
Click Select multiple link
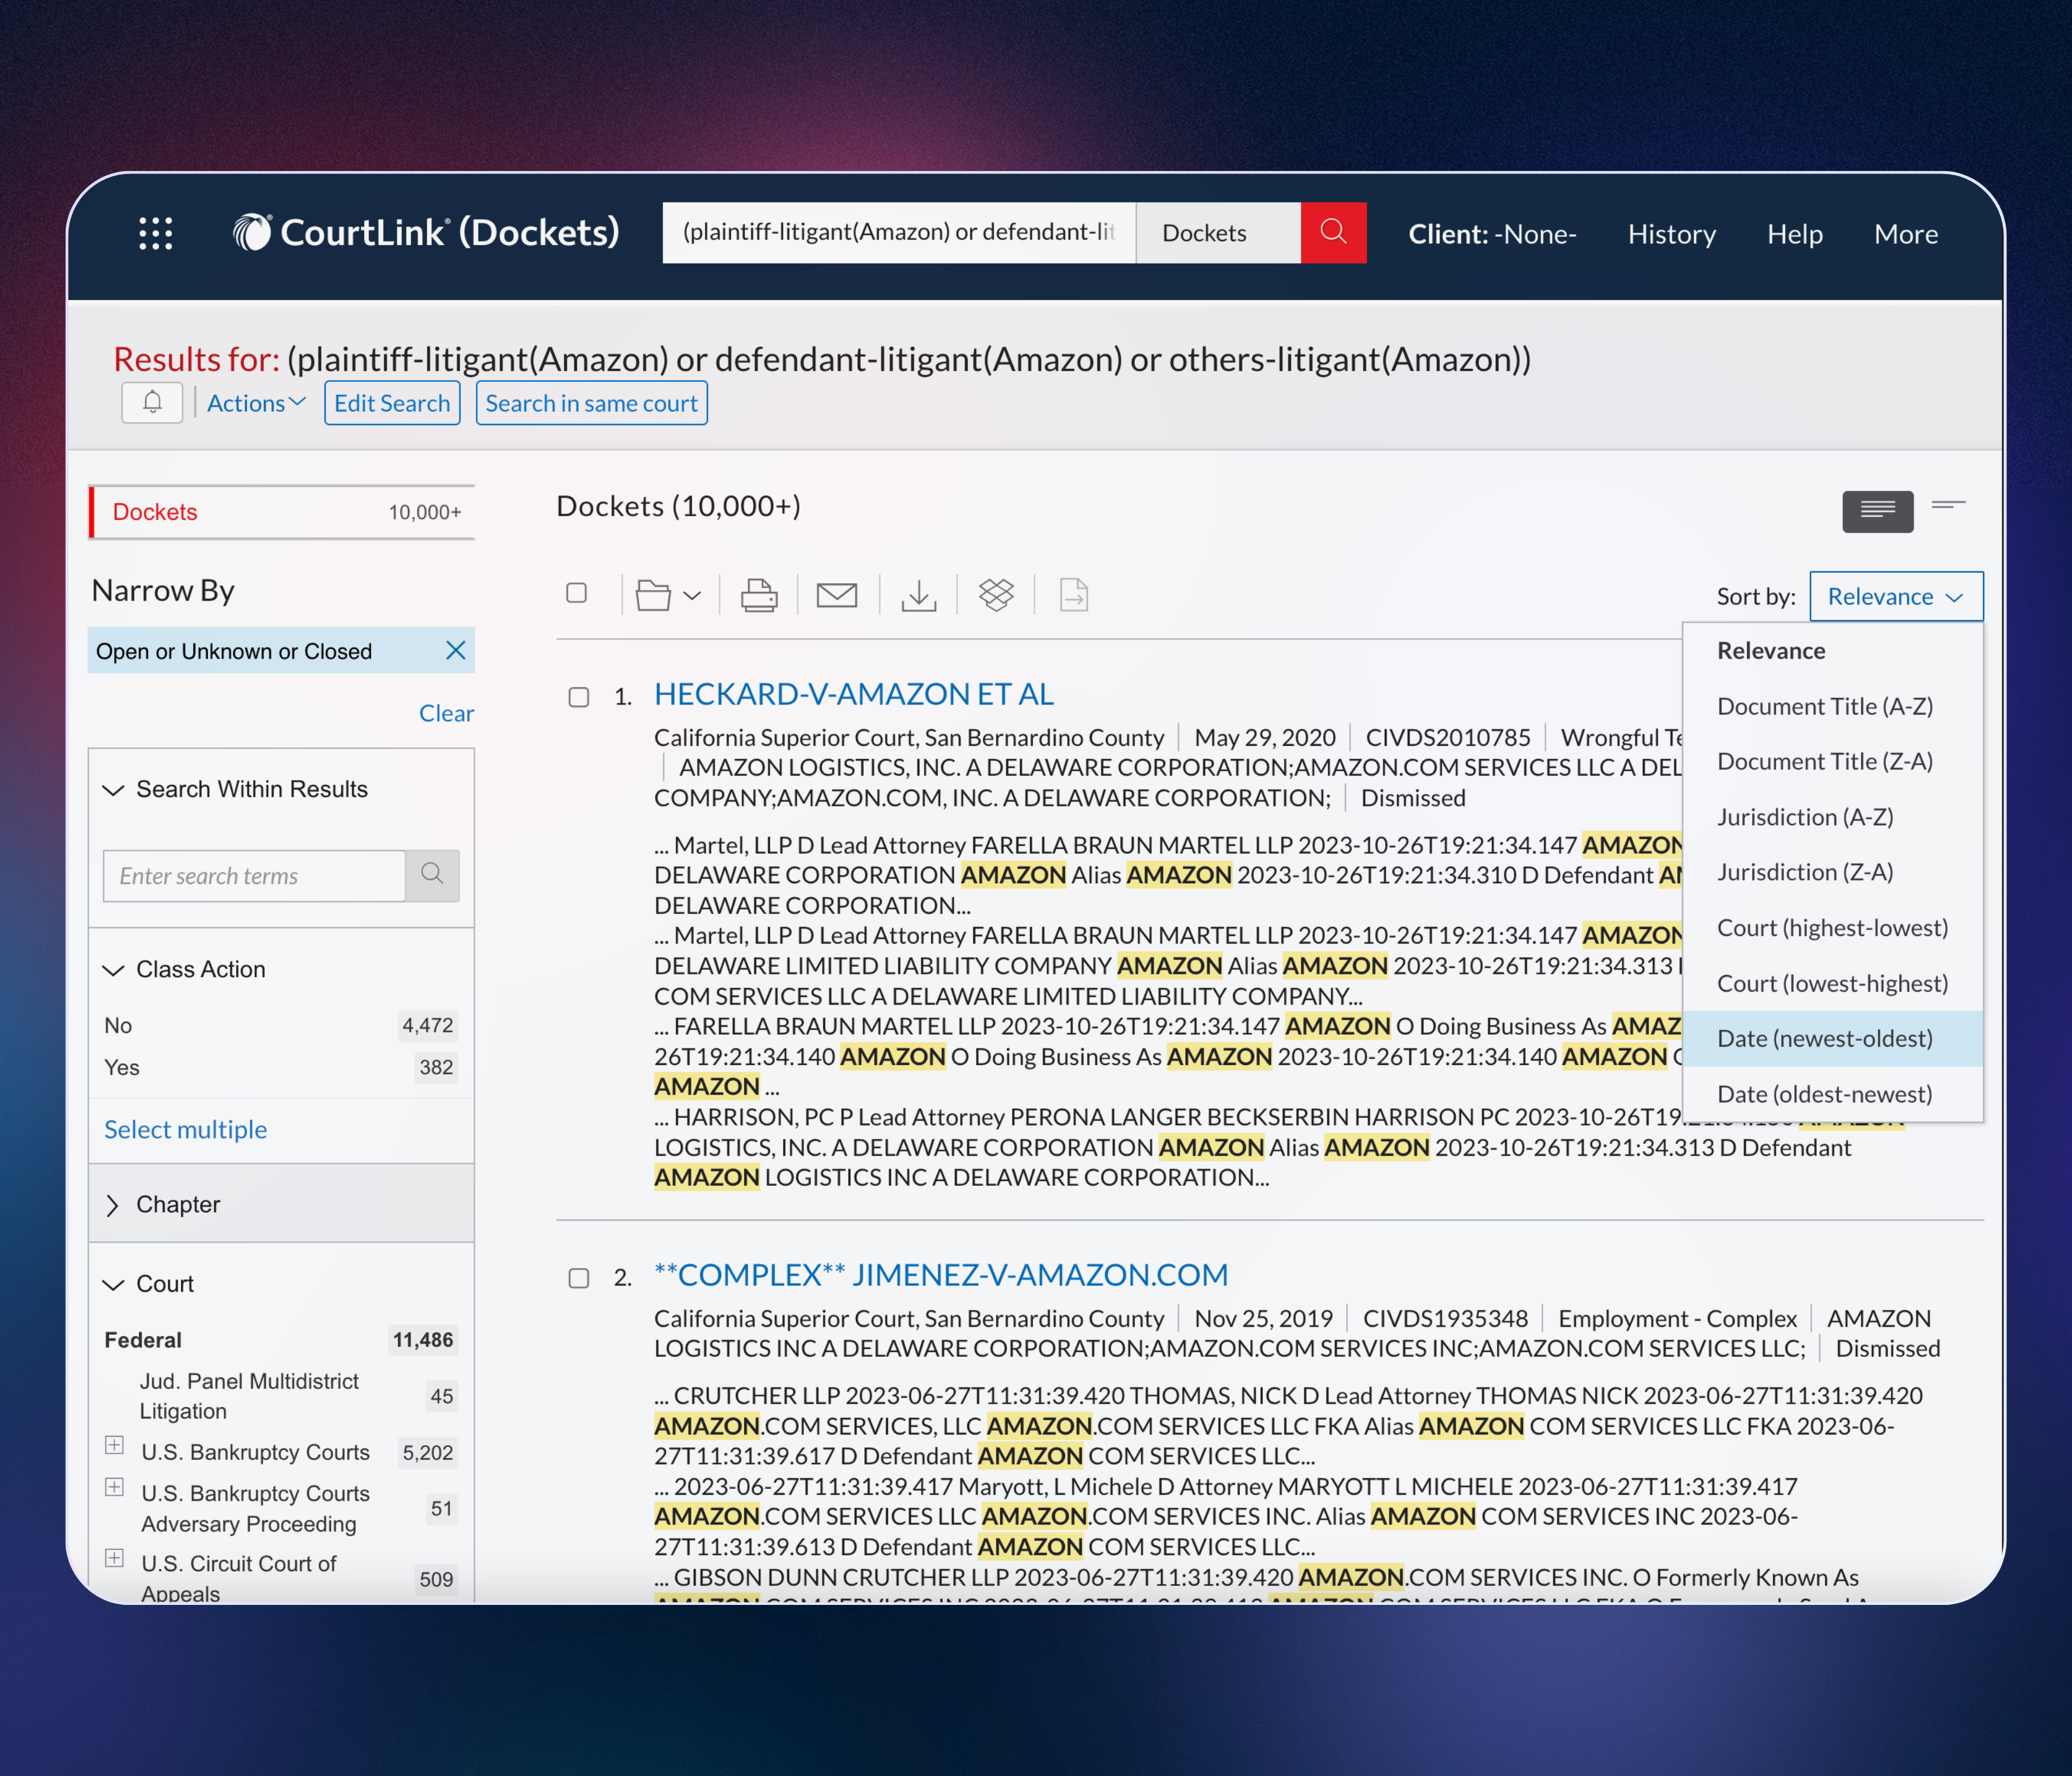pyautogui.click(x=185, y=1129)
